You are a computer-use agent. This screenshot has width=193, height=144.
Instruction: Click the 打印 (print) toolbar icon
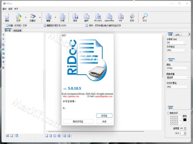(132, 18)
